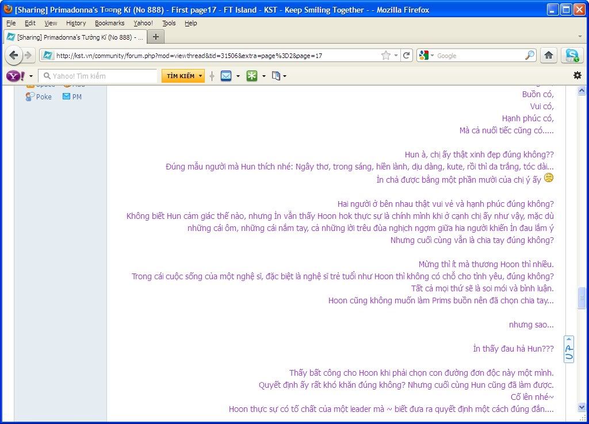This screenshot has height=424, width=589.
Task: Click the Google search magnifier icon
Action: [530, 55]
